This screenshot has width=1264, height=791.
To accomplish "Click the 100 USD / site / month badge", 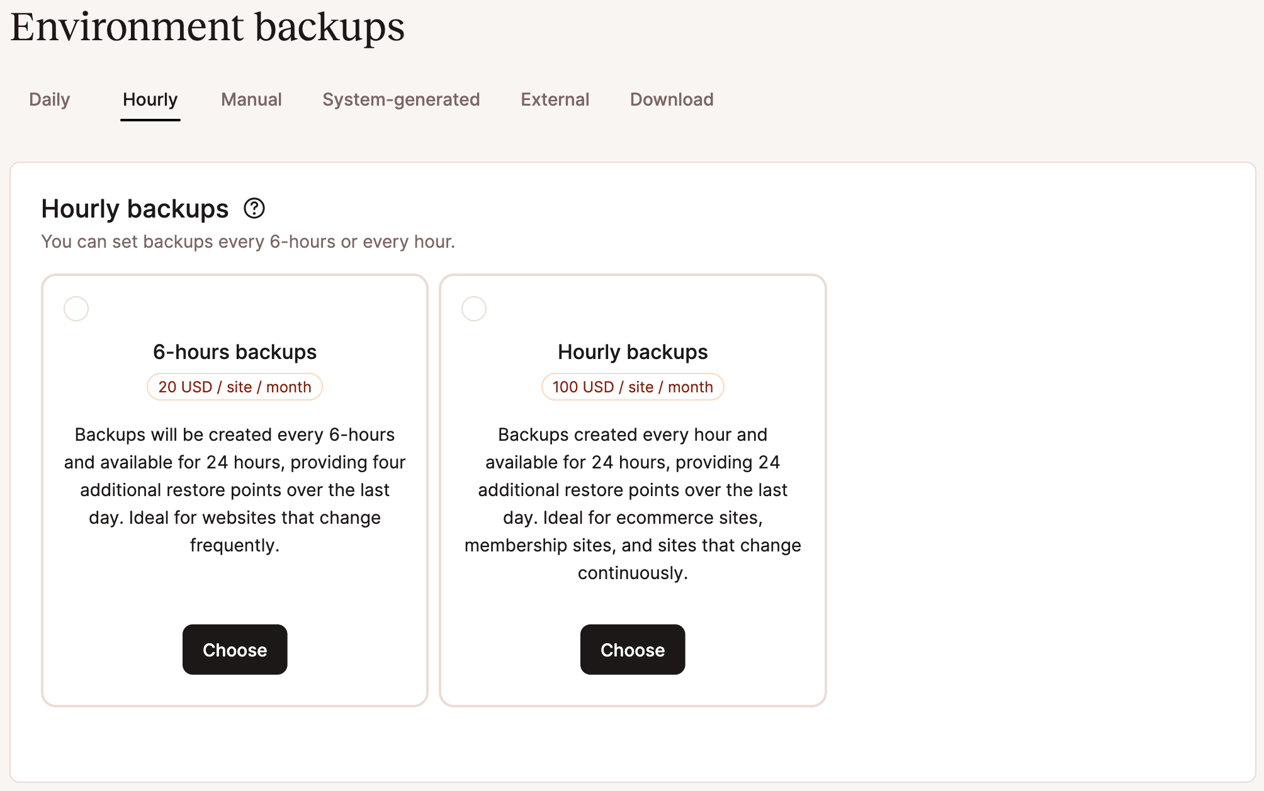I will click(633, 387).
